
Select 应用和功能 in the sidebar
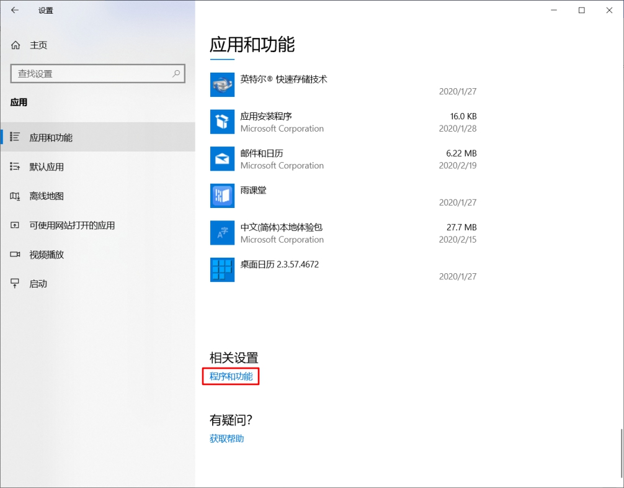pyautogui.click(x=97, y=137)
